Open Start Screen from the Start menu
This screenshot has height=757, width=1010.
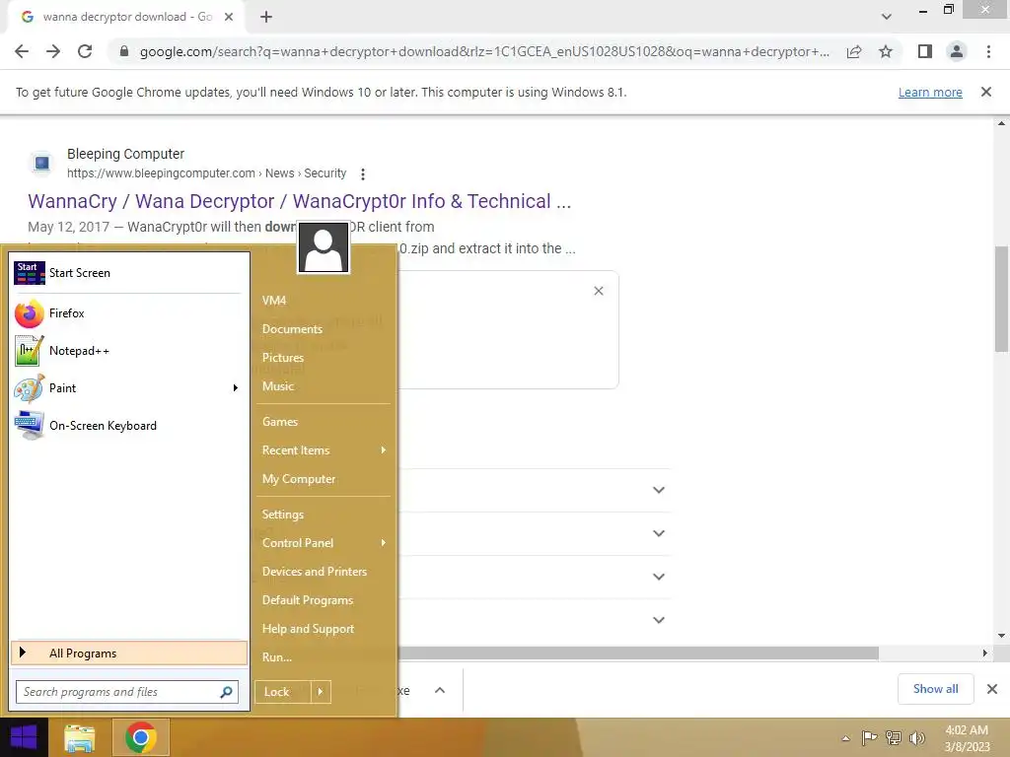pyautogui.click(x=129, y=273)
